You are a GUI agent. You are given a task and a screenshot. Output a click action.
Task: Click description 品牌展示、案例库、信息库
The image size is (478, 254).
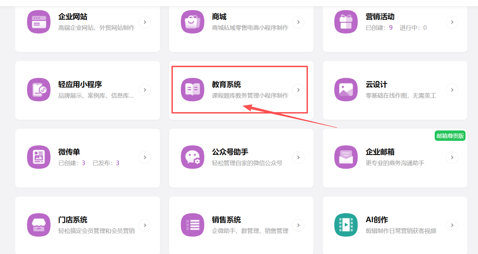click(96, 96)
